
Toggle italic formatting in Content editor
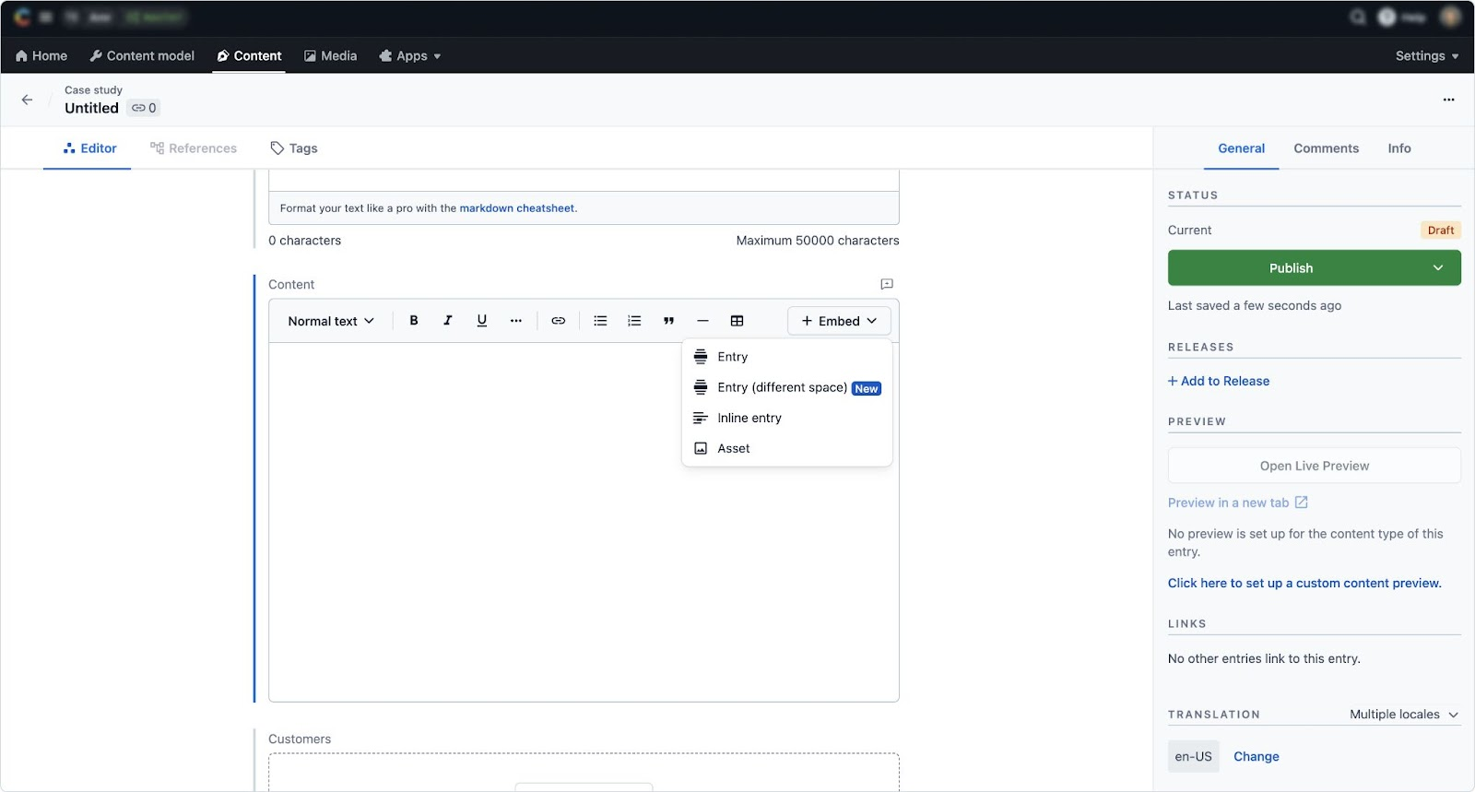[448, 321]
